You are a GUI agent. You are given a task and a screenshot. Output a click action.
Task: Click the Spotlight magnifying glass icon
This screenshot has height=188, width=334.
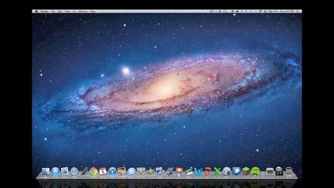[297, 11]
